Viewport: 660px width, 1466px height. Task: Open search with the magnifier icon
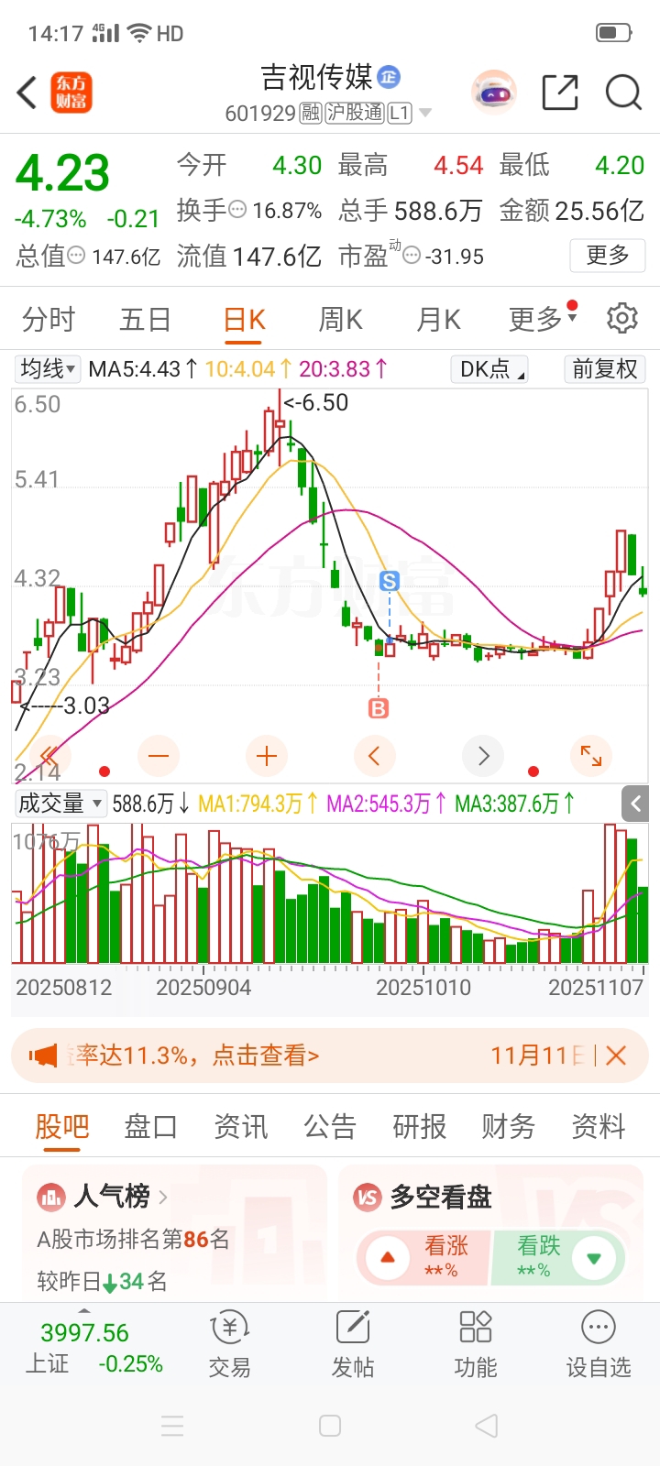click(623, 92)
